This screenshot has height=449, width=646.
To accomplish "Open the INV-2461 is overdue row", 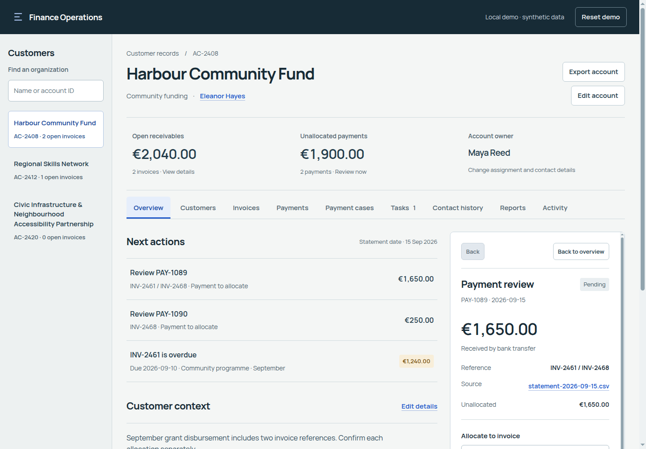I will pos(282,361).
